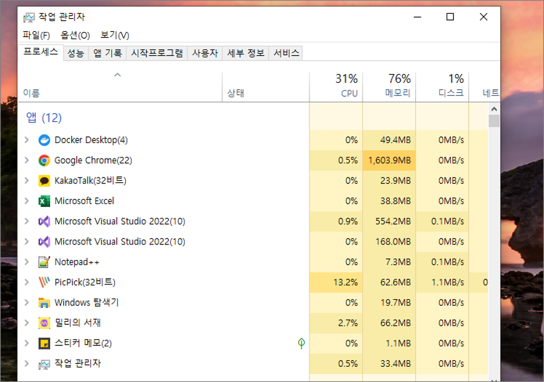This screenshot has width=544, height=382.
Task: Click the KakaoTalk(32비트) process name
Action: pyautogui.click(x=90, y=180)
